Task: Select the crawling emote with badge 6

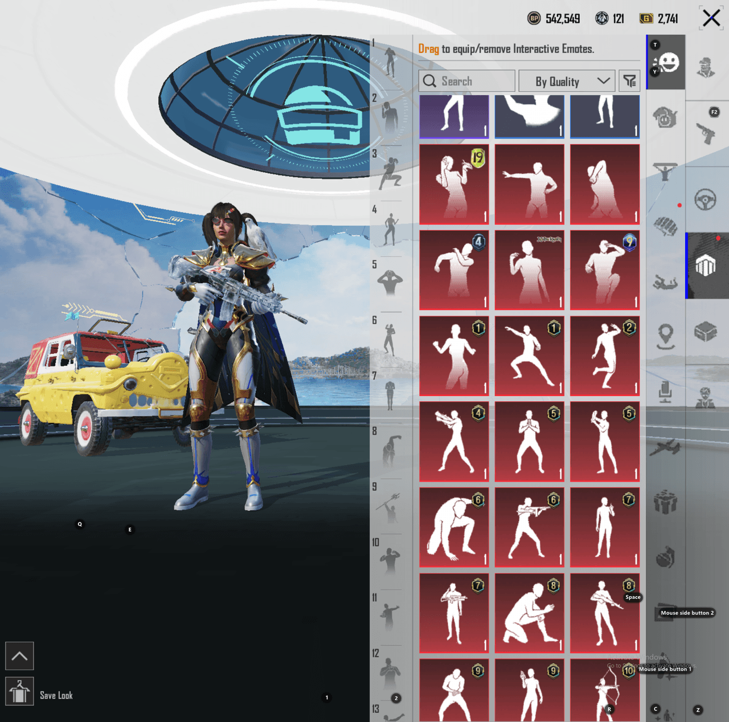Action: point(454,527)
